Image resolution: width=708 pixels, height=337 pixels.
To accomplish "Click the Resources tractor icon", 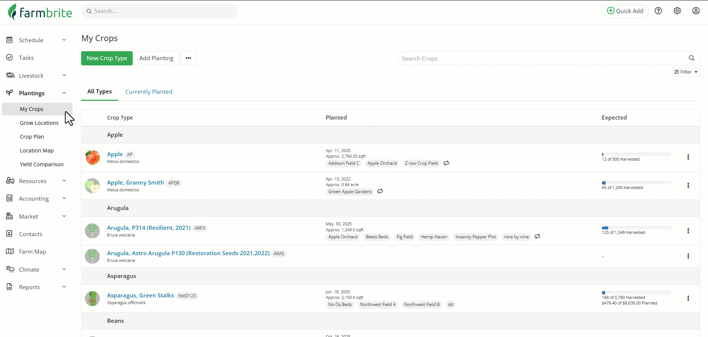I will (x=10, y=181).
